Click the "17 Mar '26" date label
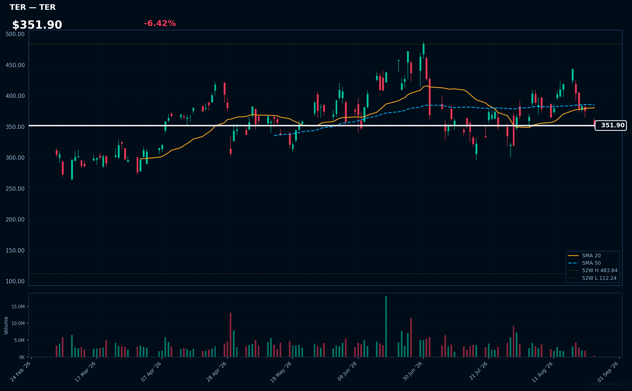Viewport: 632px width, 391px height. click(85, 372)
